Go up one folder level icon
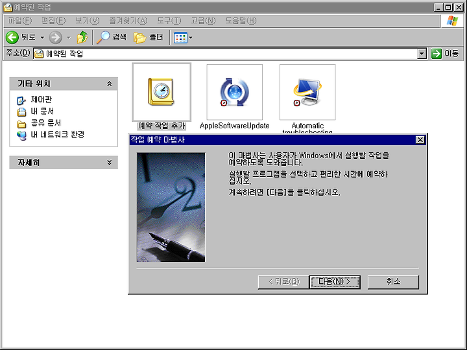467x350 pixels. pos(82,38)
